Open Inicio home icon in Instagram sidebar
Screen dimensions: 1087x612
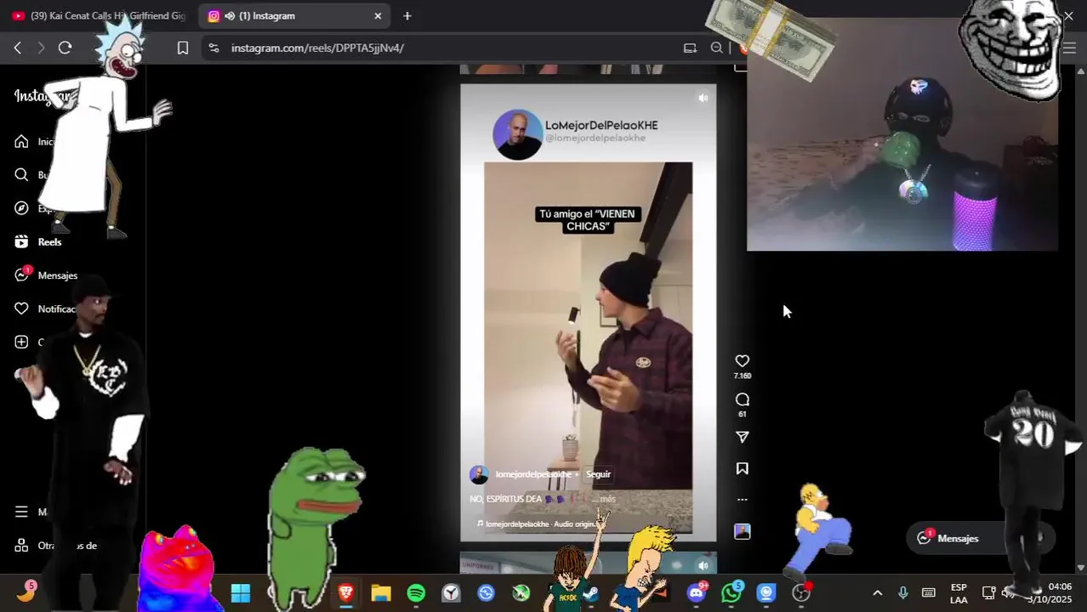[x=21, y=142]
